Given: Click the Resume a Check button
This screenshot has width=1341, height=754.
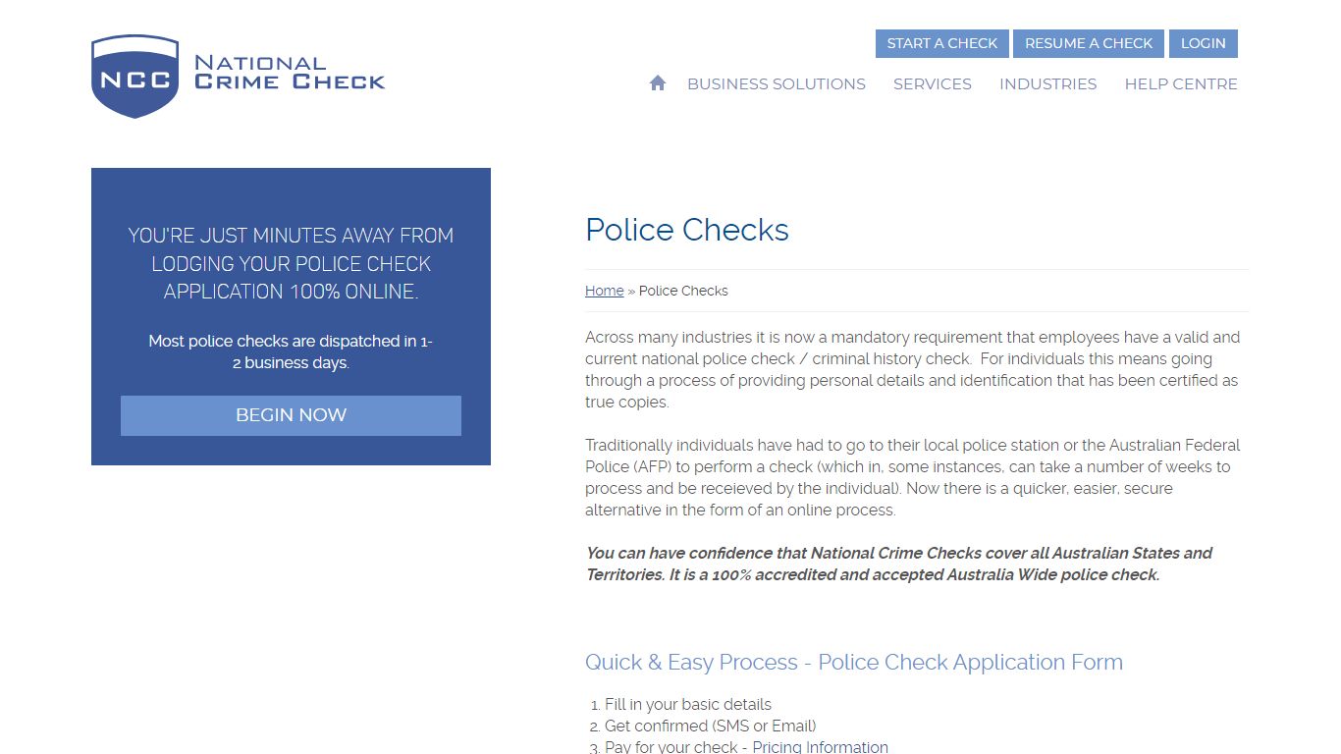Looking at the screenshot, I should (1089, 43).
